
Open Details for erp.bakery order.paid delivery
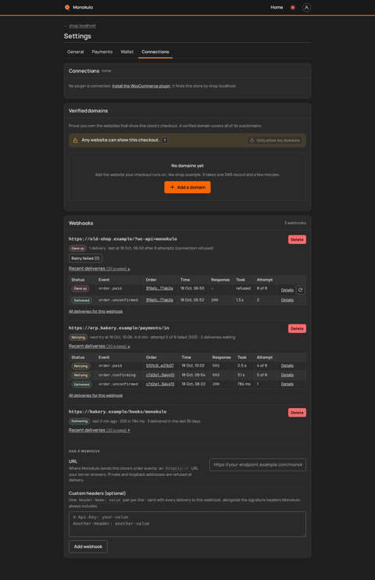287,366
